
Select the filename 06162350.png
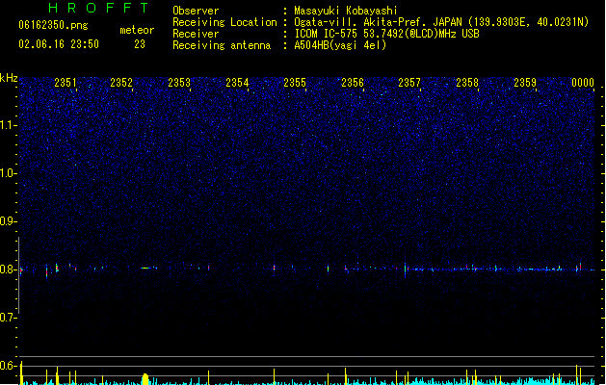pyautogui.click(x=53, y=25)
